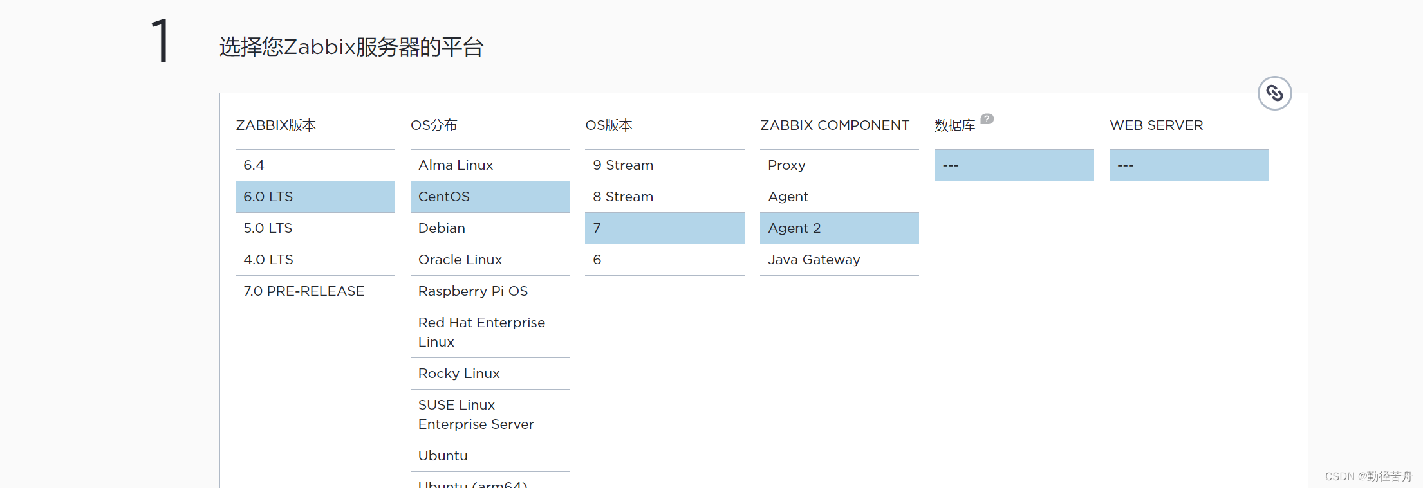
Task: Select Alma Linux distribution
Action: click(x=490, y=165)
